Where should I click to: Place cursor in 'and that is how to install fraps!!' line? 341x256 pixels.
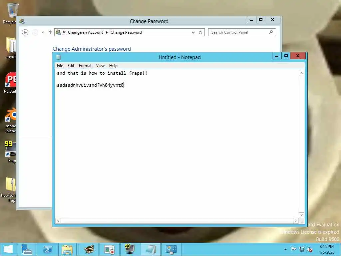(x=102, y=73)
